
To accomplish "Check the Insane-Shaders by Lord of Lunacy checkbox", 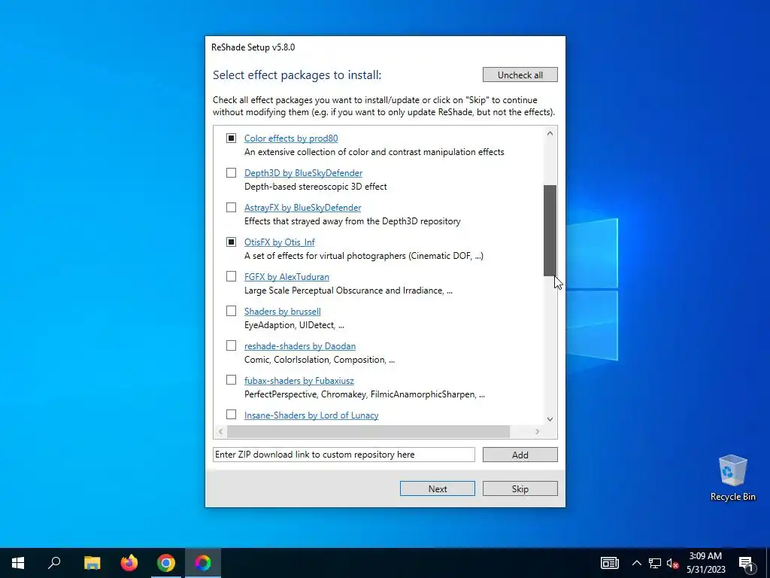I will tap(231, 415).
